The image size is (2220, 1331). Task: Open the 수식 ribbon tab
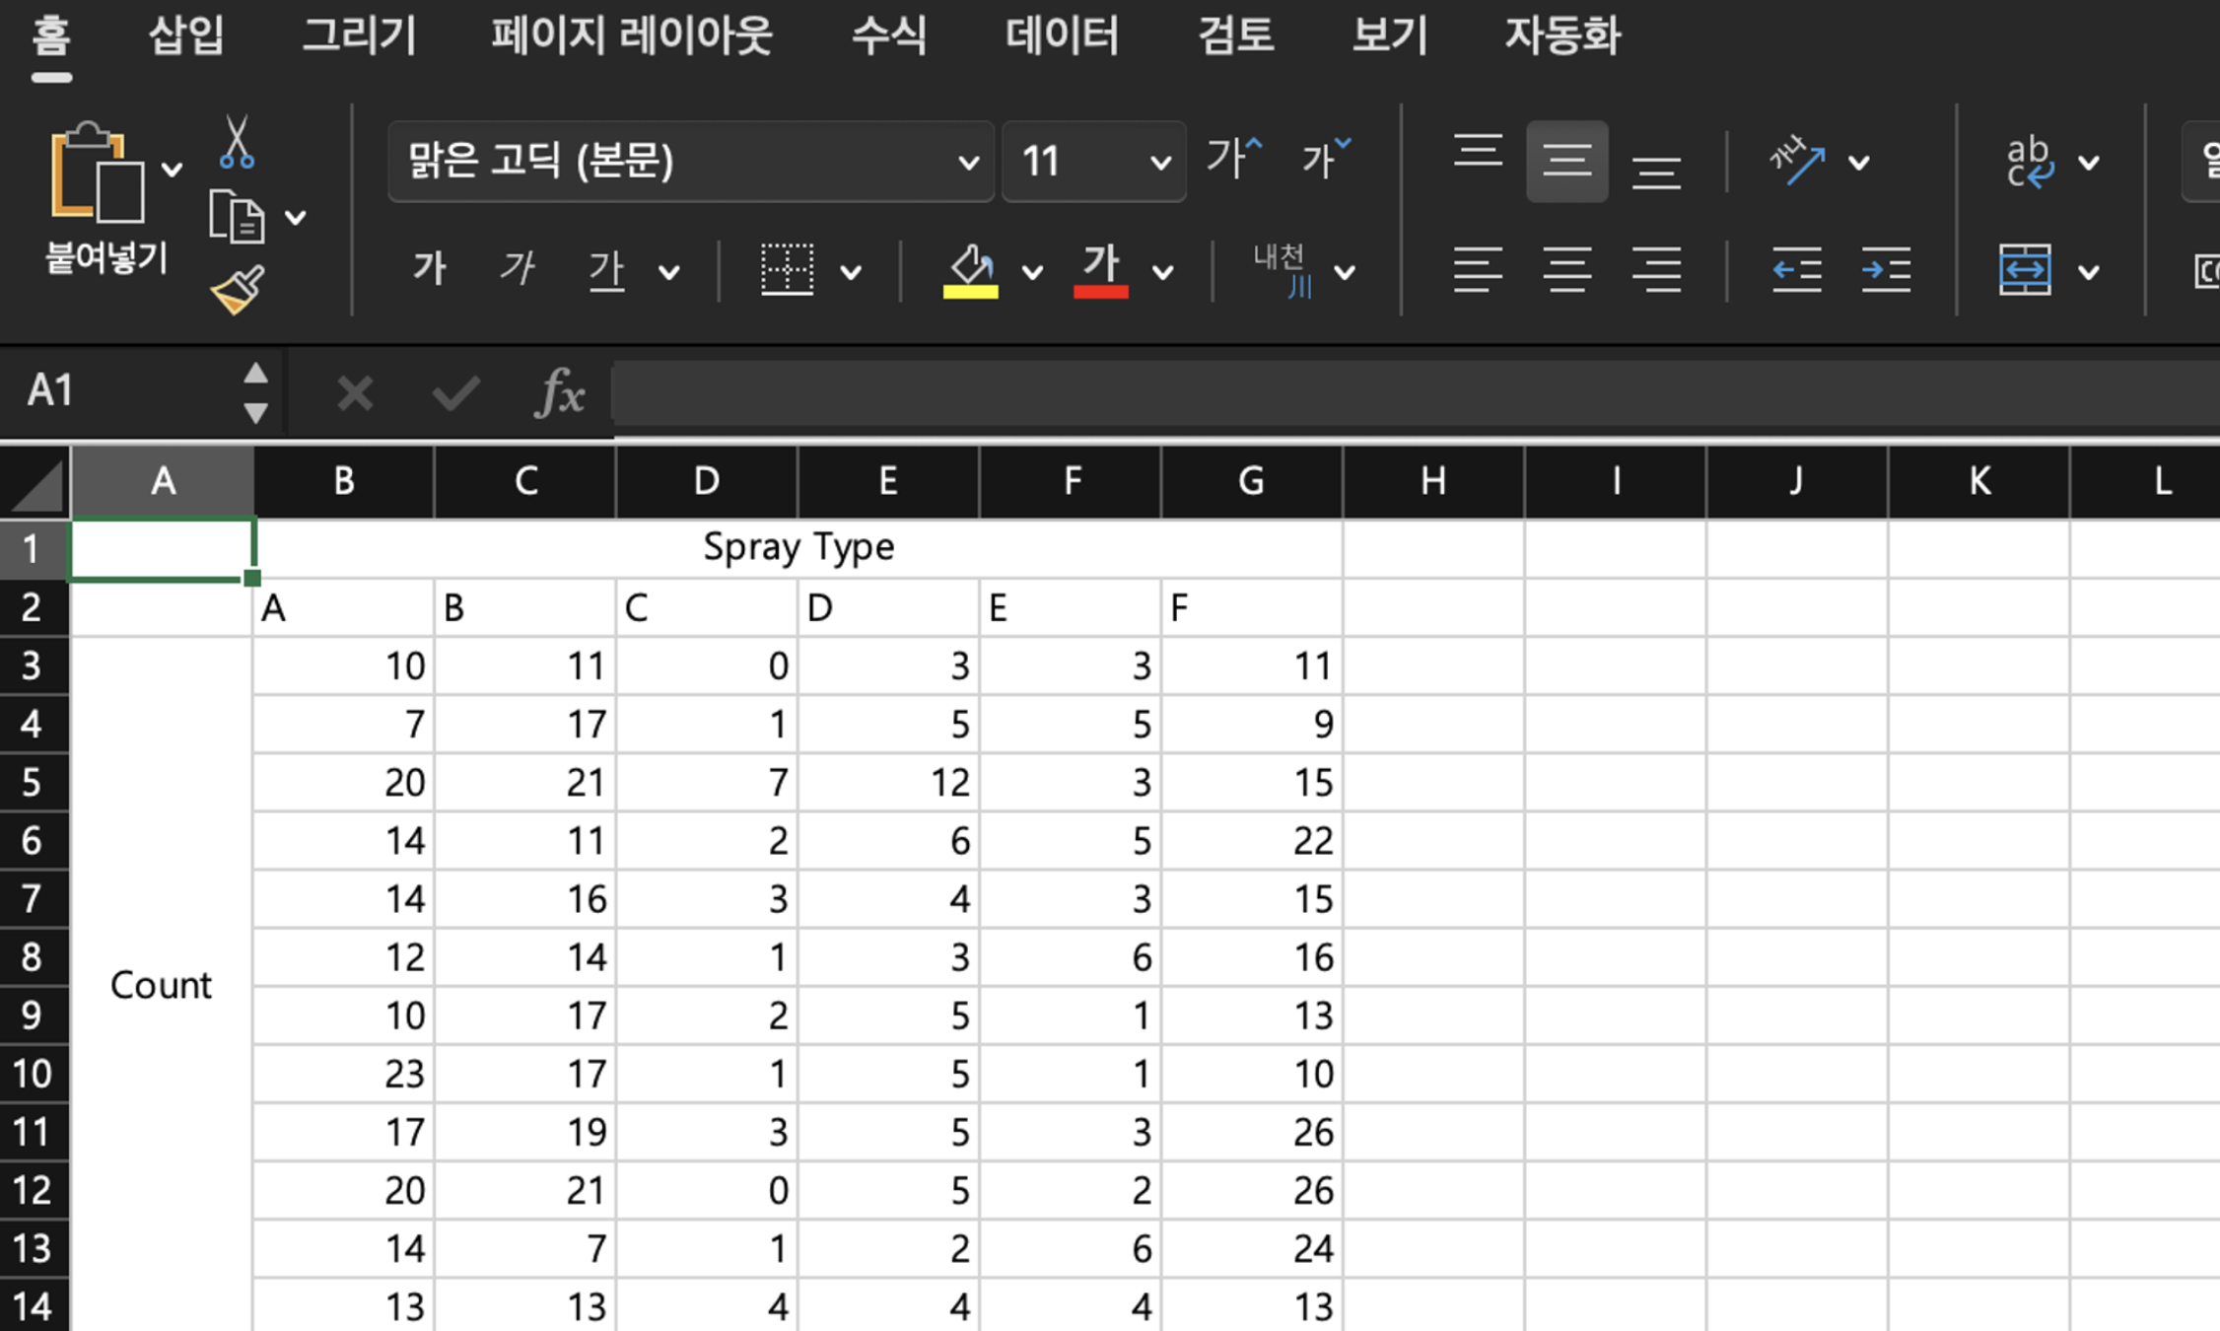pyautogui.click(x=888, y=36)
